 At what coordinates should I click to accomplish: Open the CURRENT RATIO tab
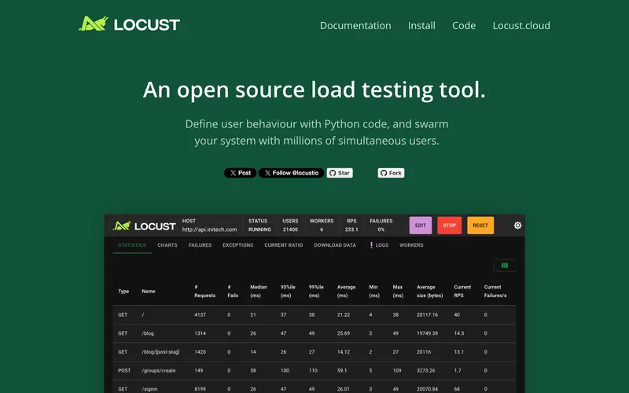(x=284, y=245)
